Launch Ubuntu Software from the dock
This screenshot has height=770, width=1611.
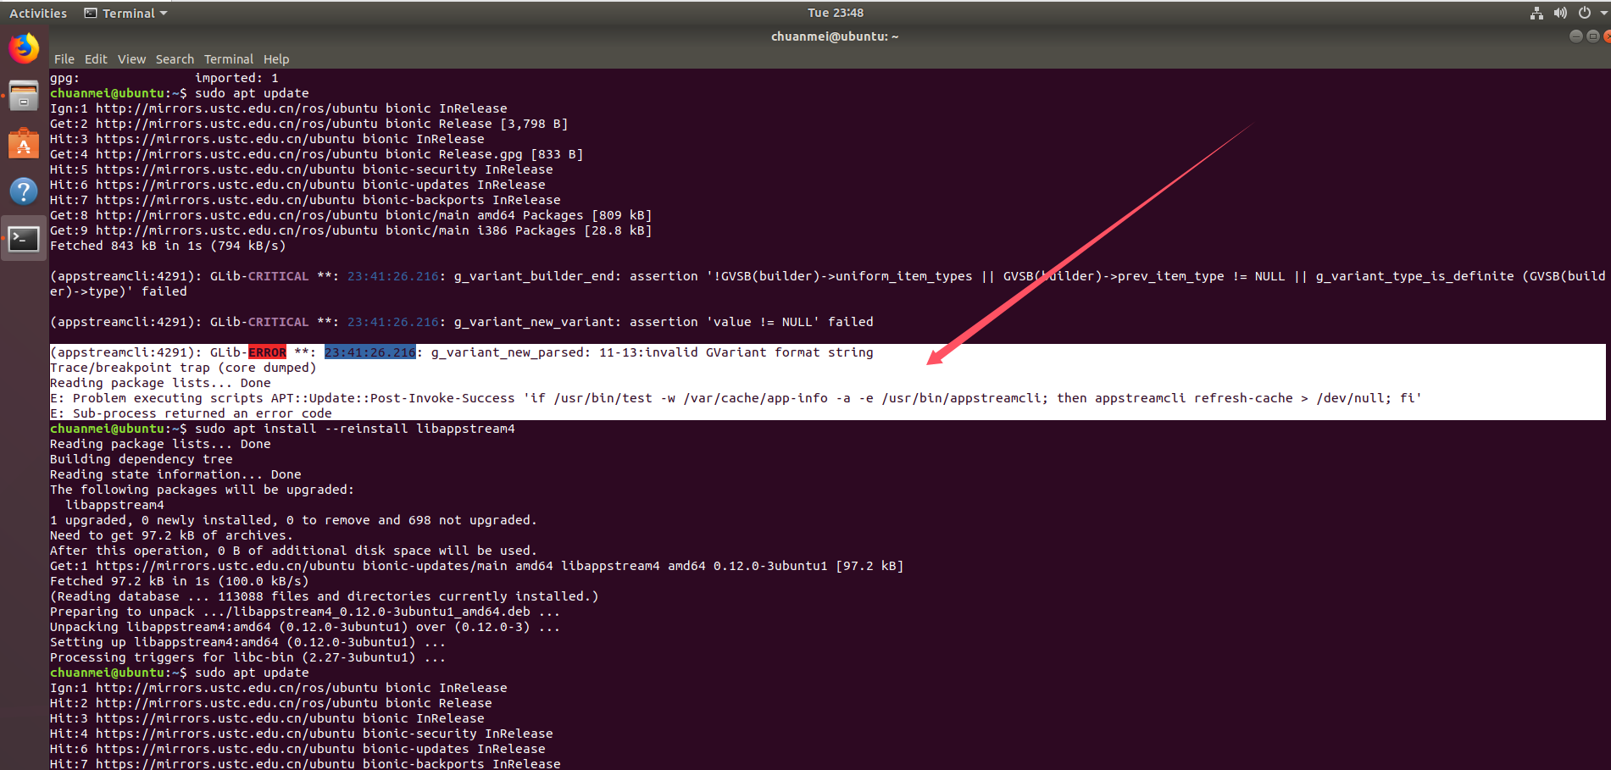coord(23,142)
